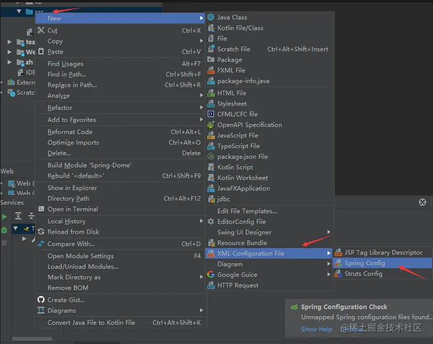Collapse the src folder tree node
The width and height of the screenshot is (433, 344).
(x=19, y=11)
